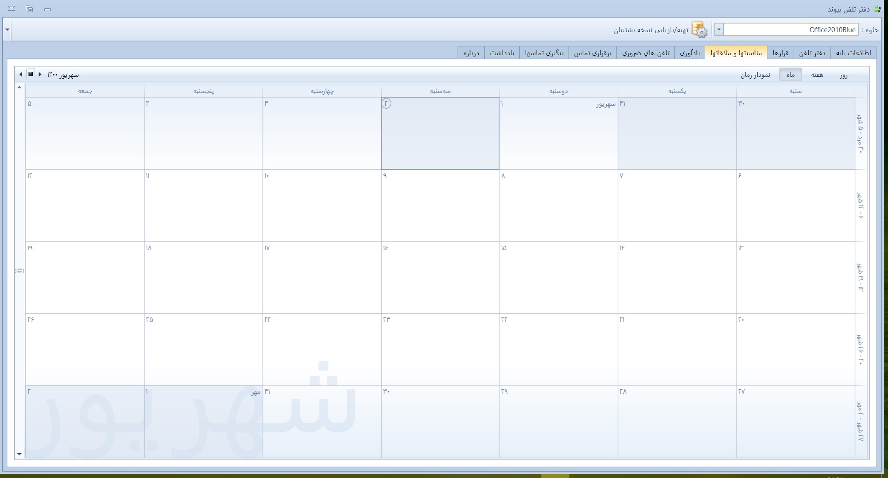
Task: Open the درباره tab
Action: pos(471,53)
